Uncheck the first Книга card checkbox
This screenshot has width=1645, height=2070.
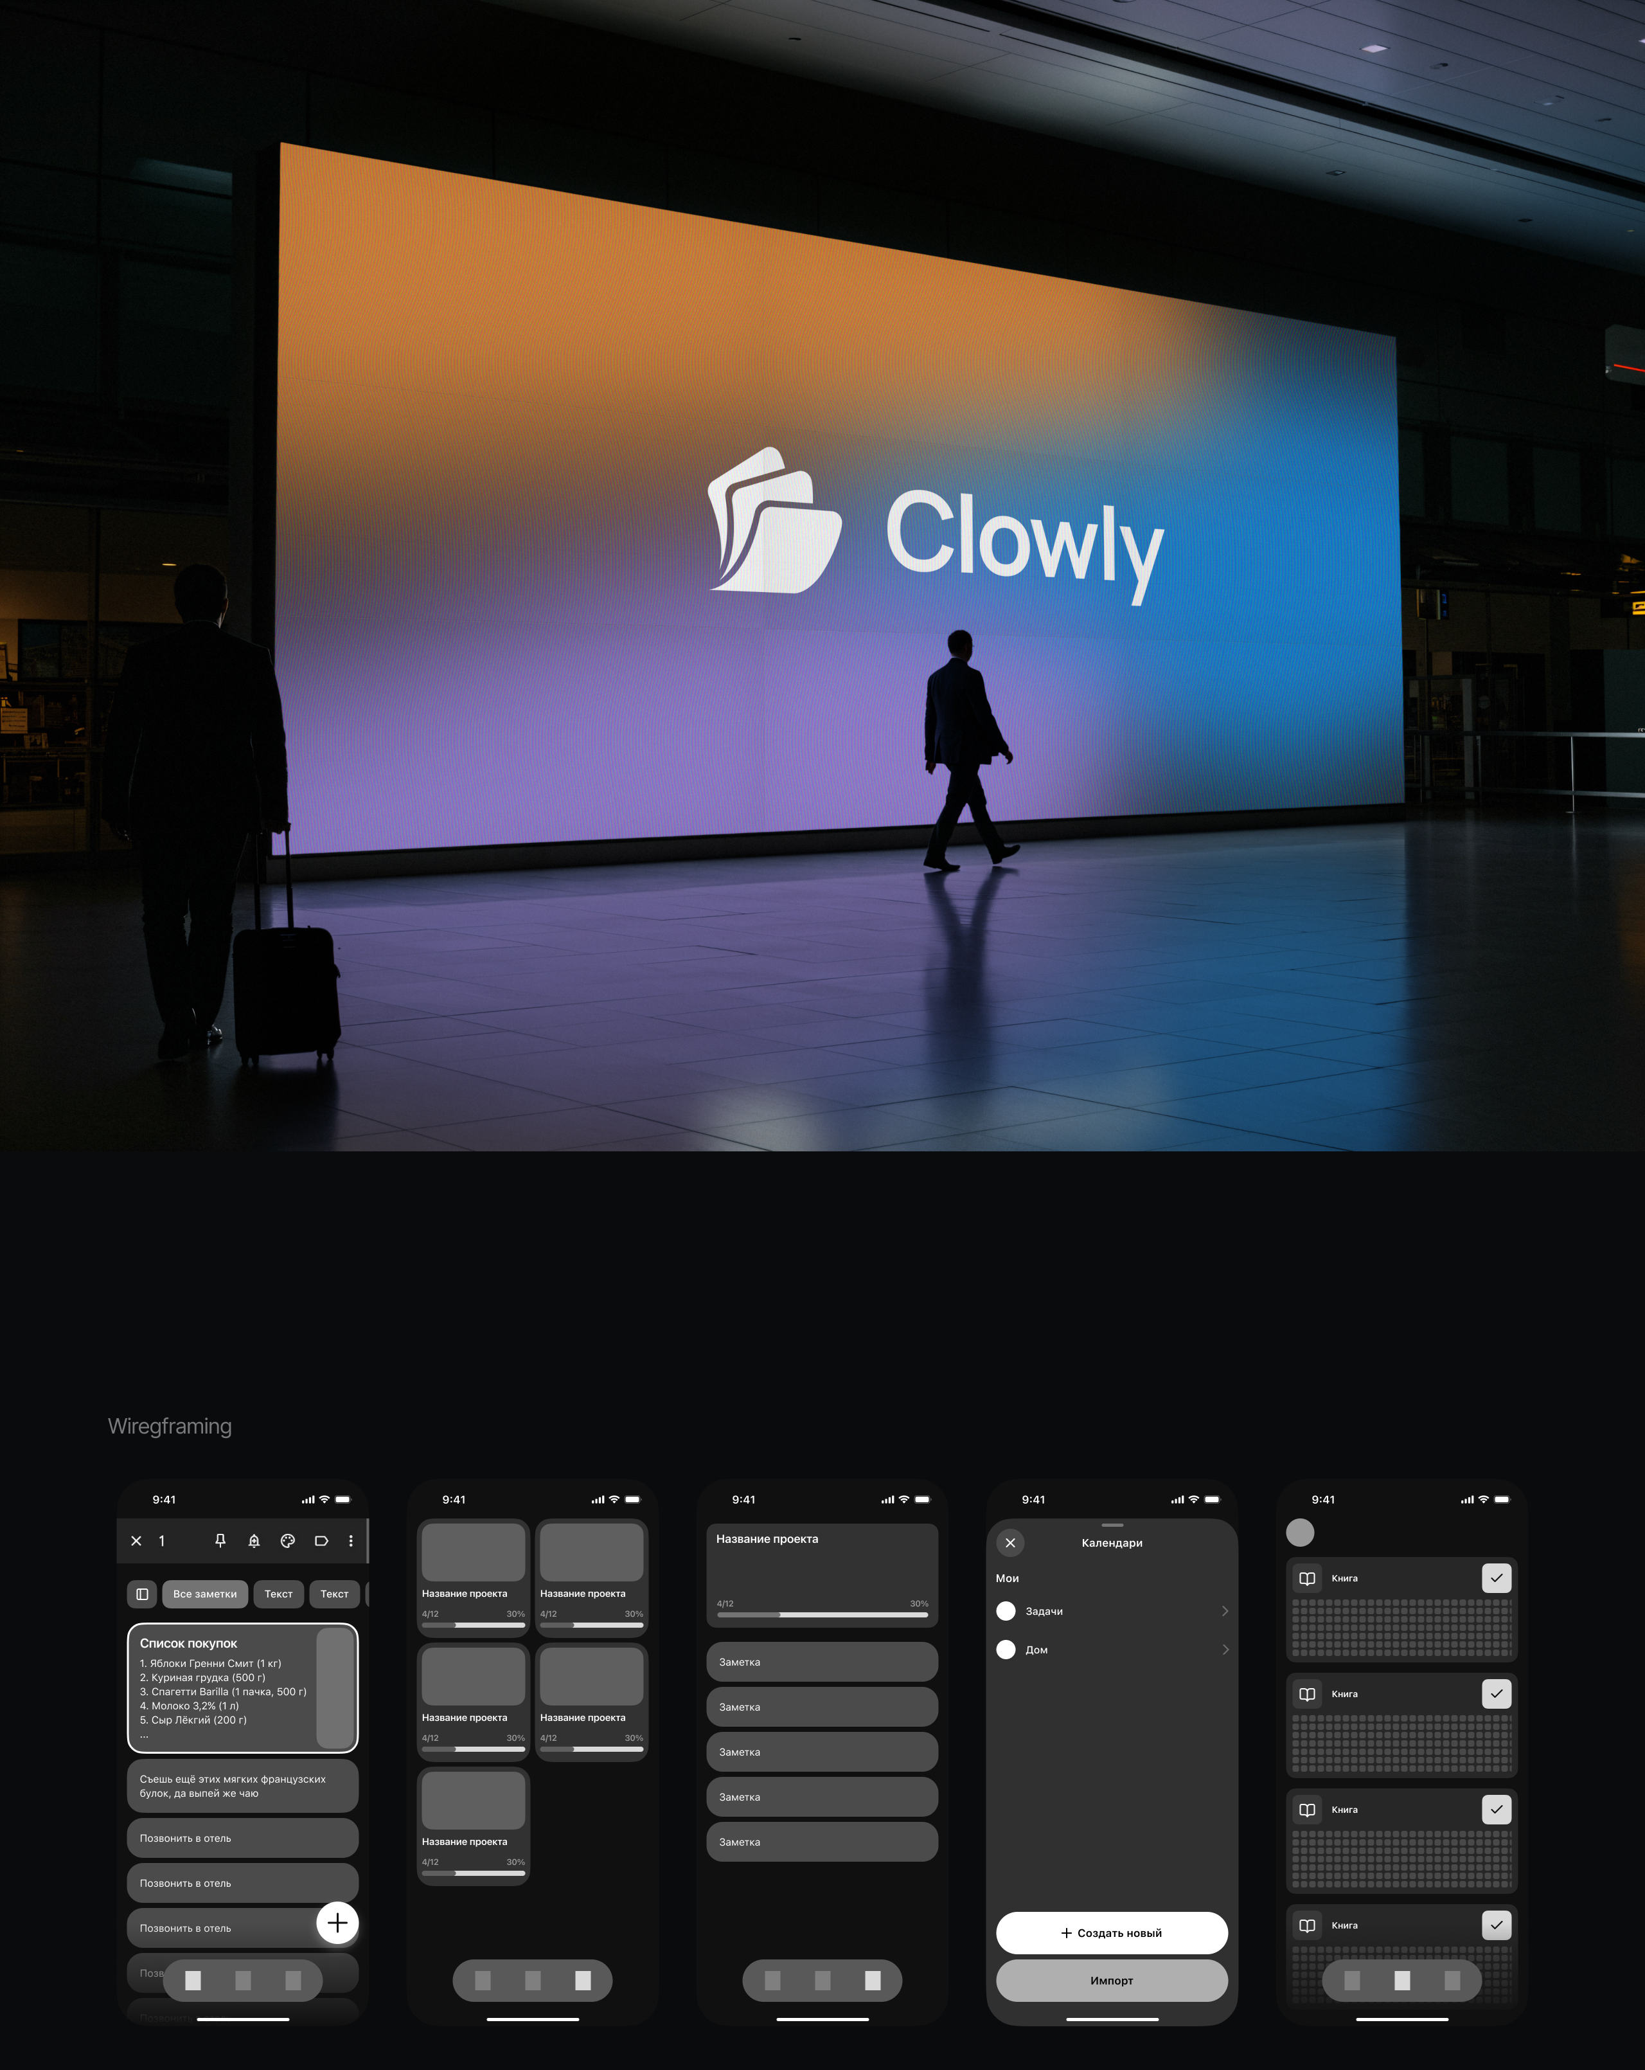pyautogui.click(x=1496, y=1578)
